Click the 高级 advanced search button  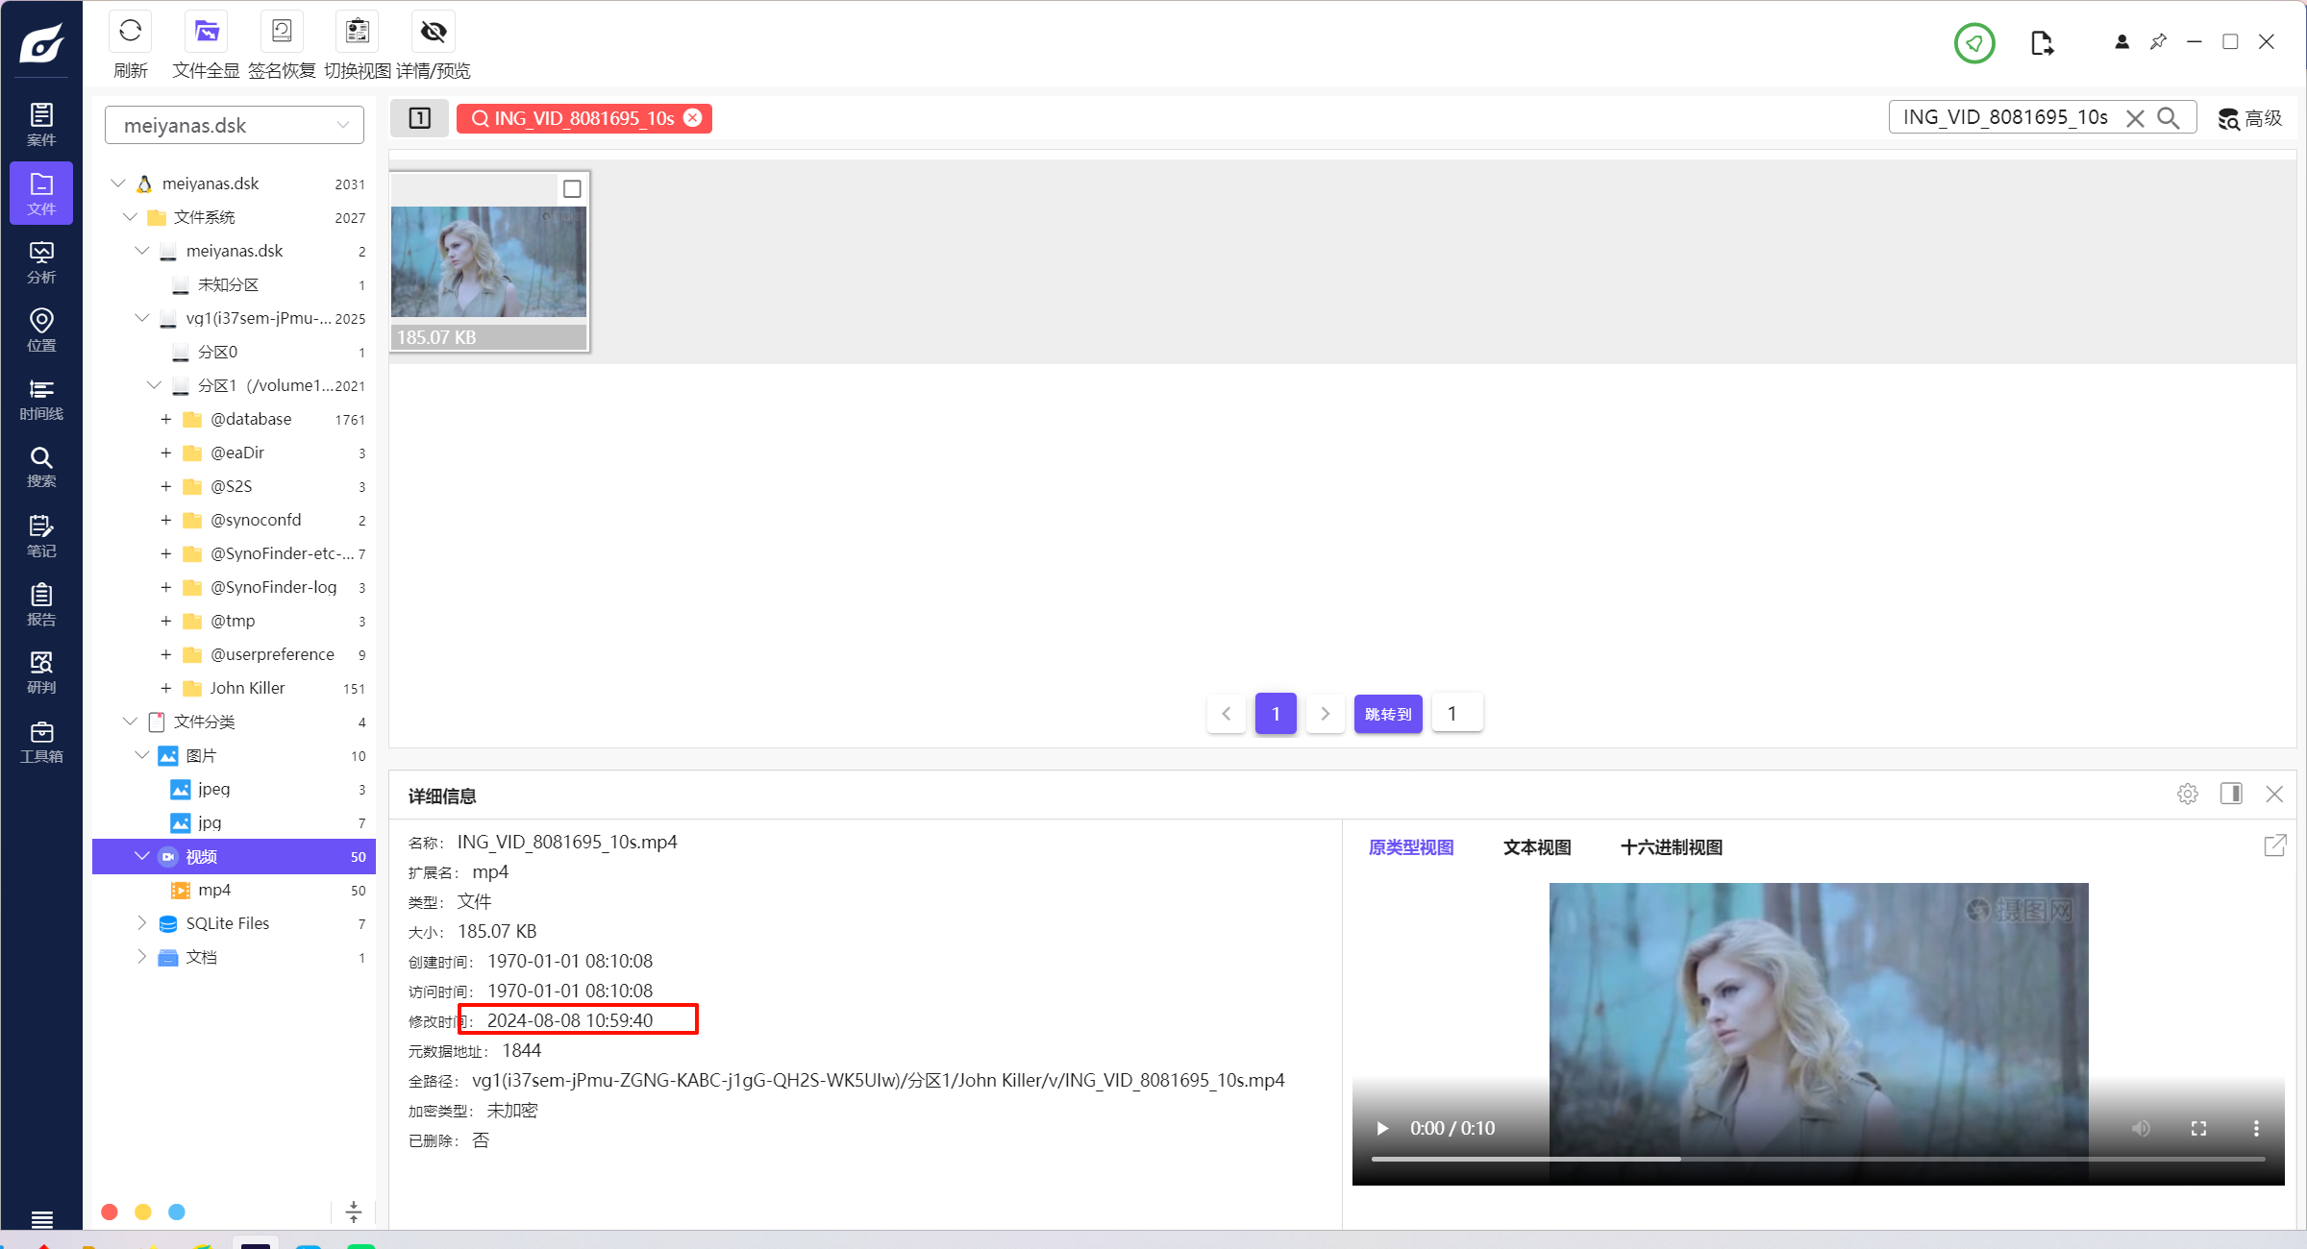(2250, 118)
